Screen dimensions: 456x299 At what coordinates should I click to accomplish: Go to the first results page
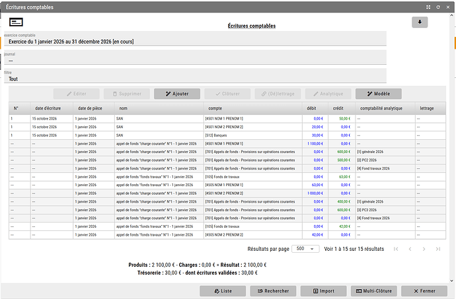tap(396, 249)
